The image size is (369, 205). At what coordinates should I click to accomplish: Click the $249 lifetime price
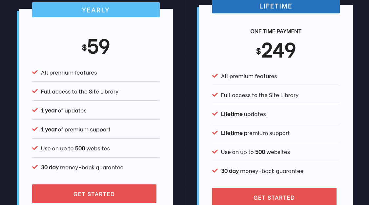[276, 50]
